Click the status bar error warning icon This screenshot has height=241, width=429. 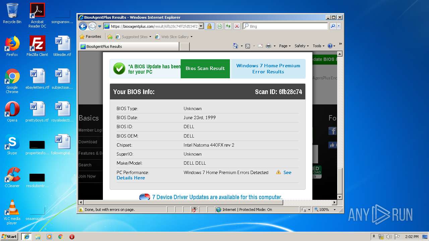point(81,210)
